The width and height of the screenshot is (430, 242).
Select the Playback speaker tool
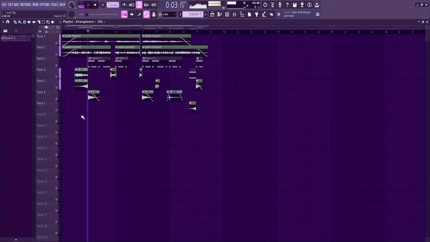pyautogui.click(x=53, y=22)
